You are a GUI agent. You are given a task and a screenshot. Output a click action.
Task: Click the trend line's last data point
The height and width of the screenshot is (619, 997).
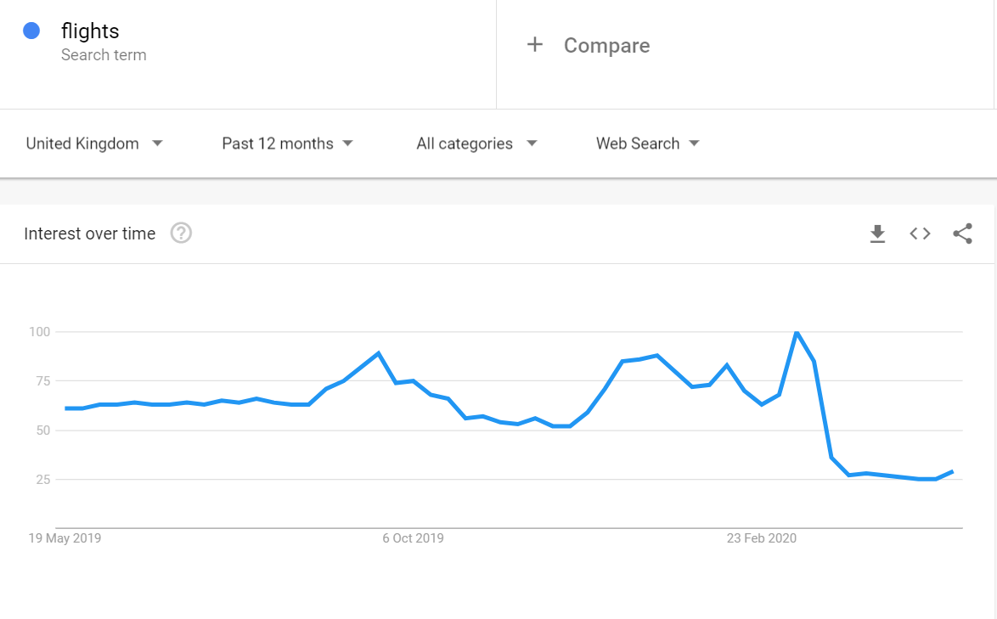coord(952,471)
